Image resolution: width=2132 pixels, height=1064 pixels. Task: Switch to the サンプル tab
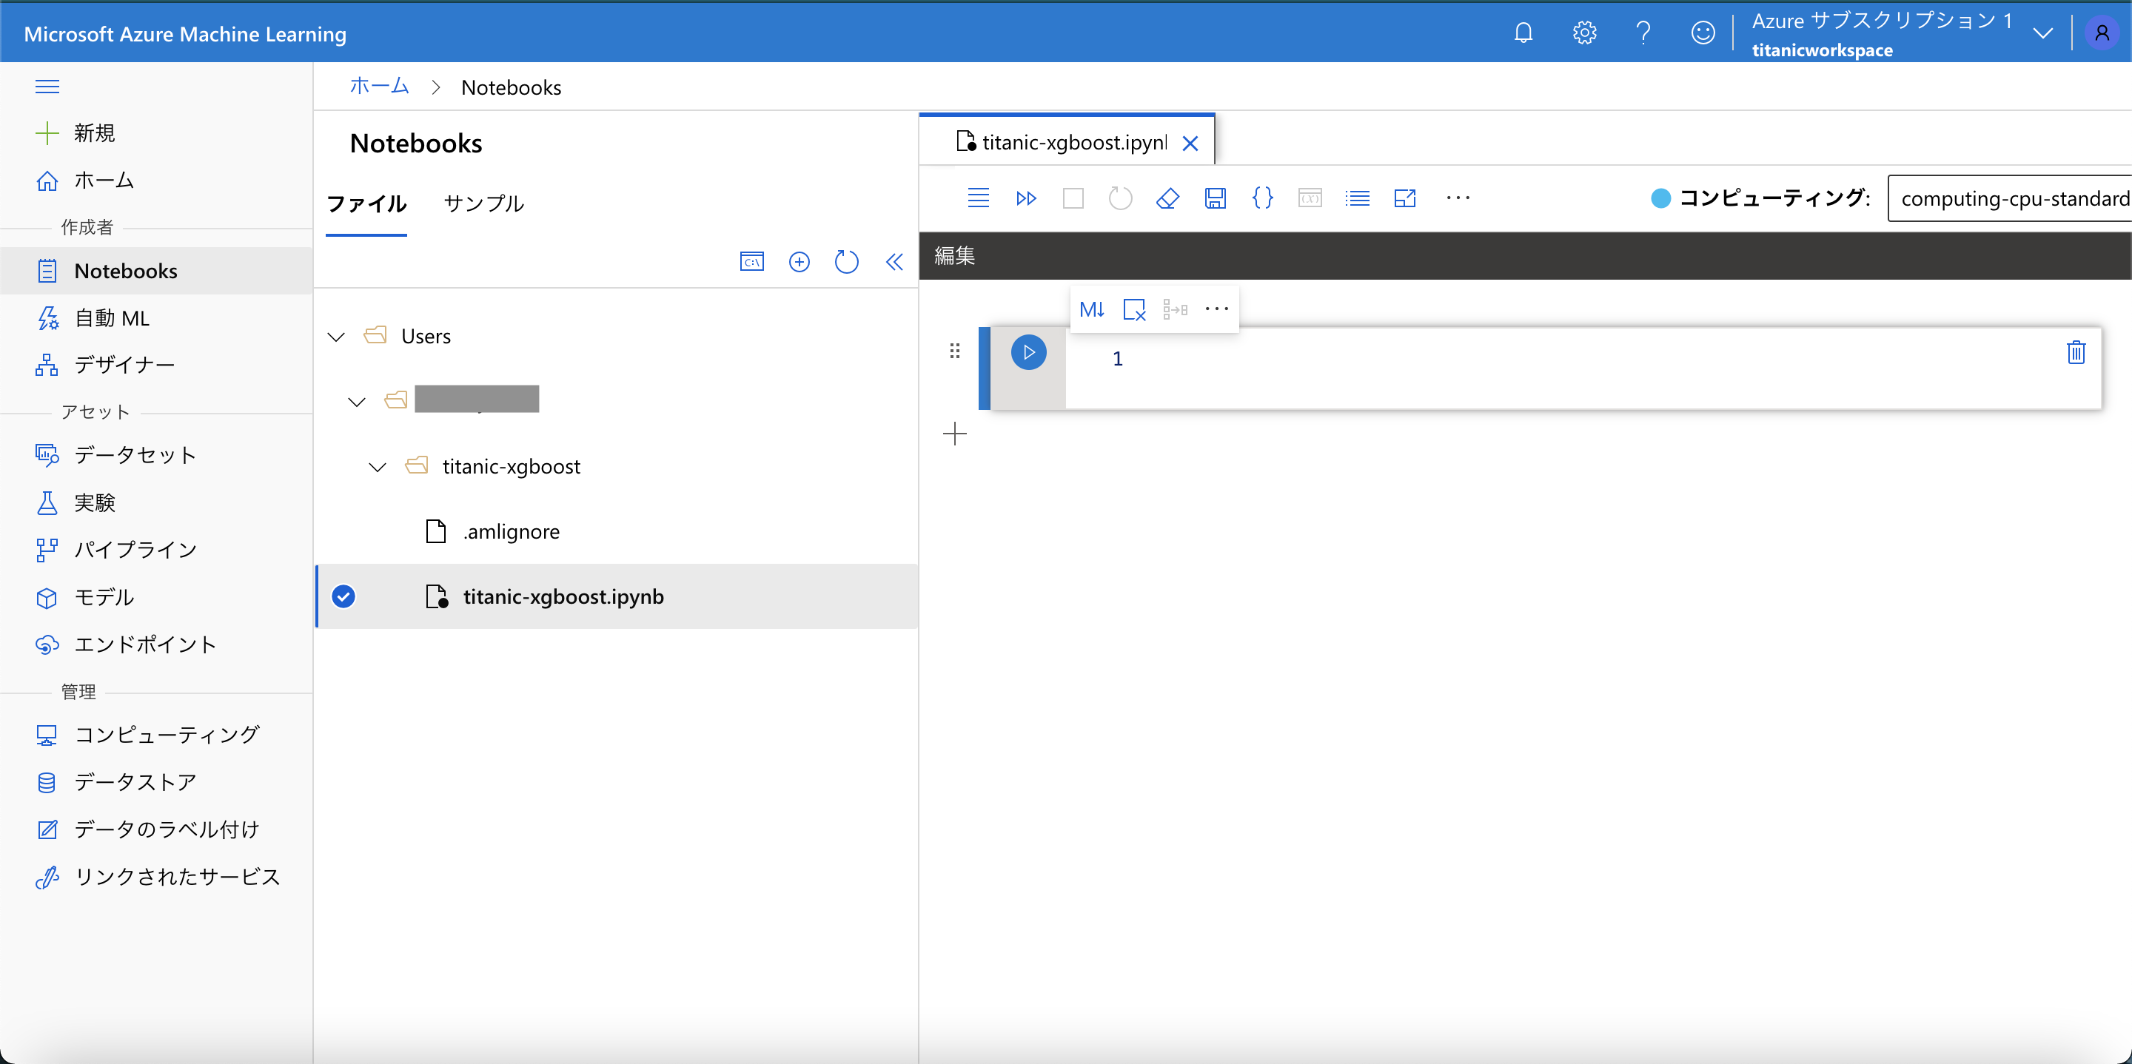pos(483,203)
